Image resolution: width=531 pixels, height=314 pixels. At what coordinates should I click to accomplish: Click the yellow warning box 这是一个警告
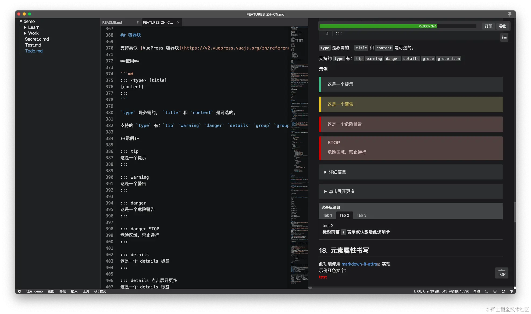[x=411, y=104]
